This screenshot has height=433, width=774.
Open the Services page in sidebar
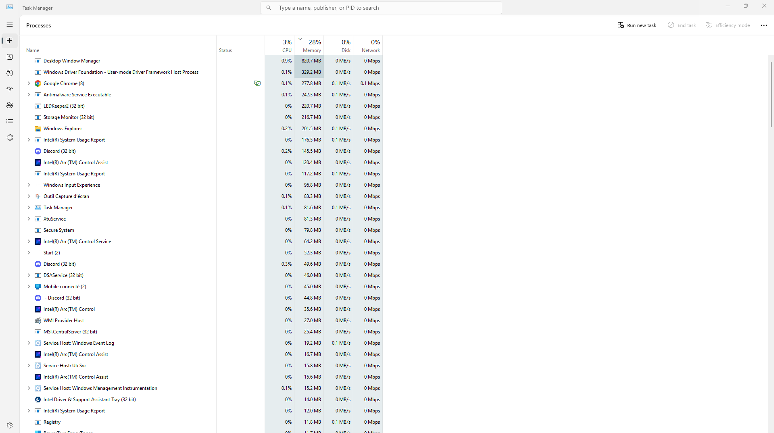(10, 137)
